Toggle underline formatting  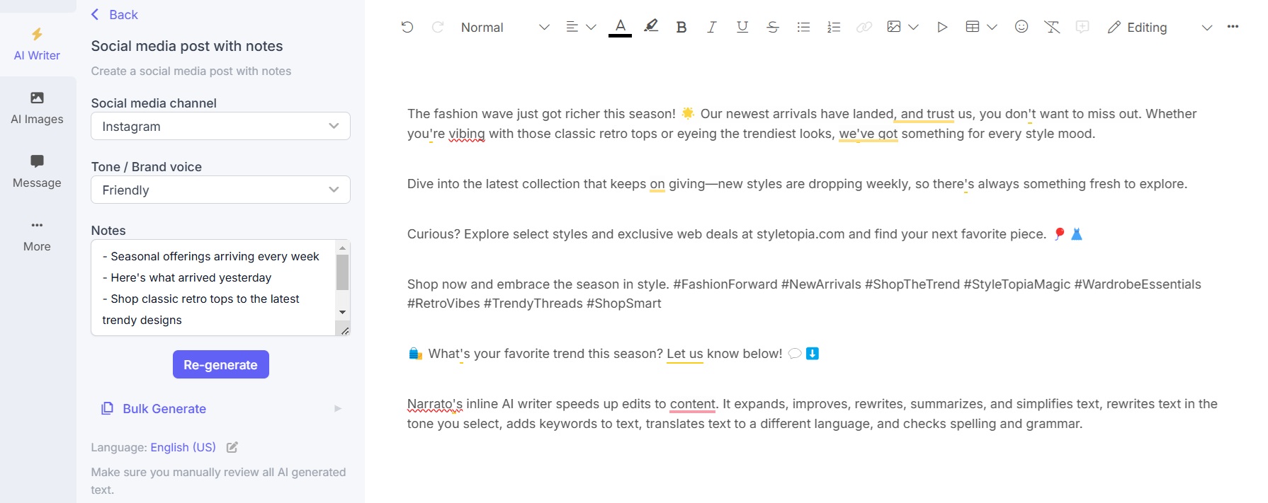point(742,27)
